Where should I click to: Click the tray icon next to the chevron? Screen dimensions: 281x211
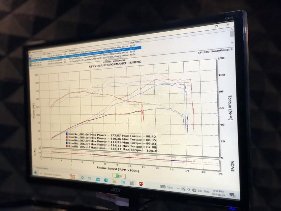pyautogui.click(x=183, y=189)
